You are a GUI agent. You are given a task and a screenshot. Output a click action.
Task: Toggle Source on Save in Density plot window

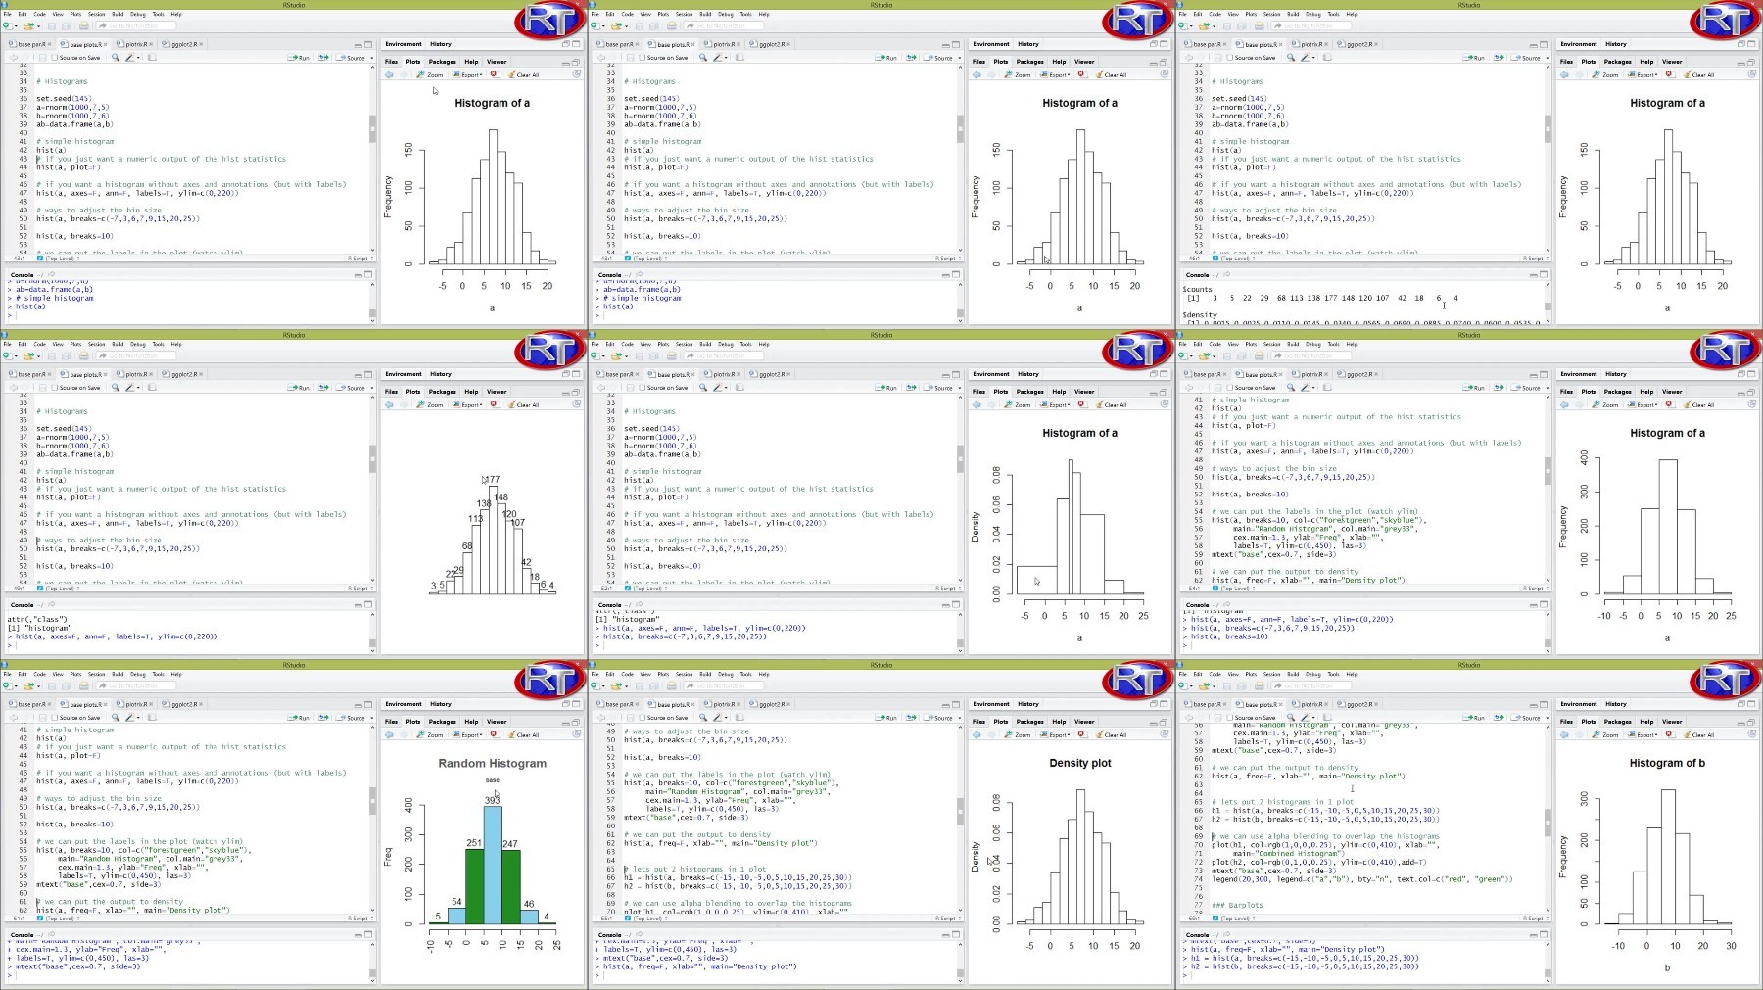(643, 718)
